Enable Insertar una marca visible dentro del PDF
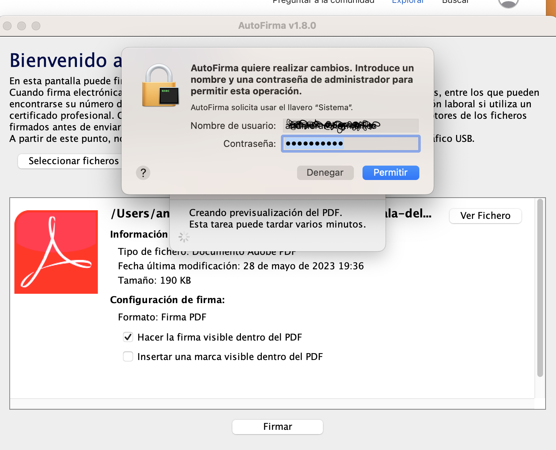This screenshot has width=556, height=450. tap(128, 356)
